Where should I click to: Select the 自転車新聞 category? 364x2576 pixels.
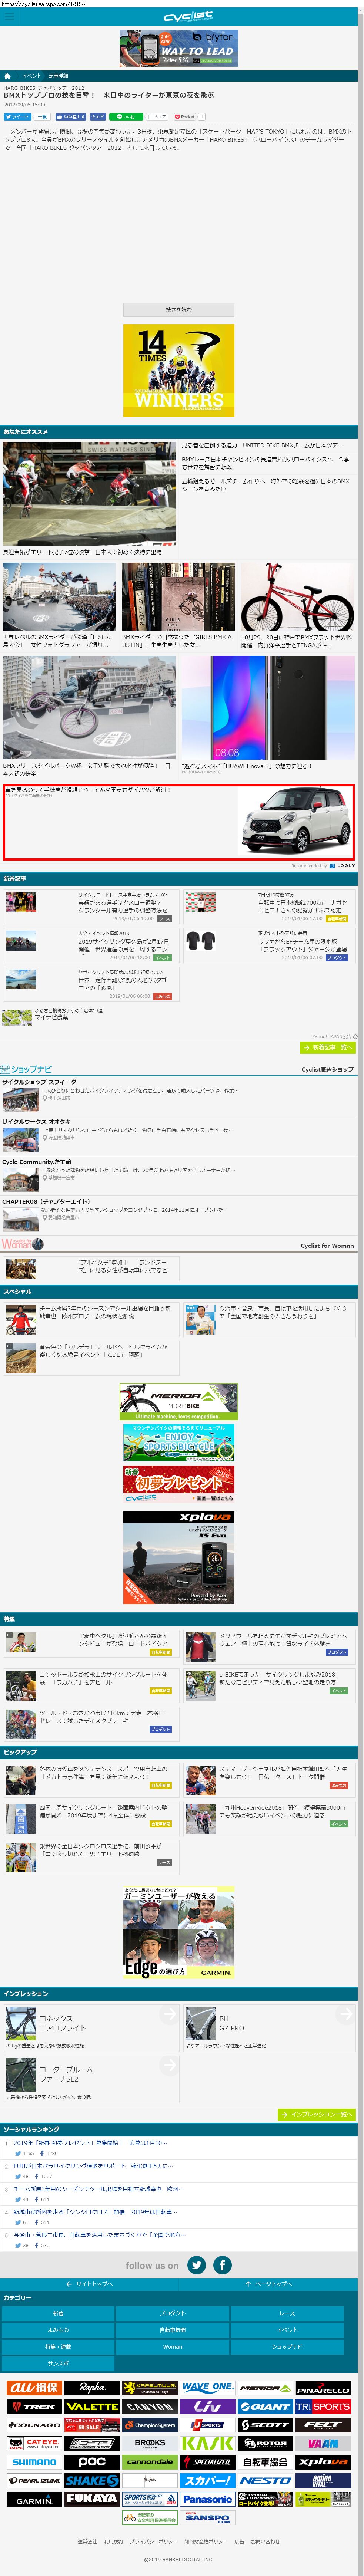pyautogui.click(x=173, y=2330)
